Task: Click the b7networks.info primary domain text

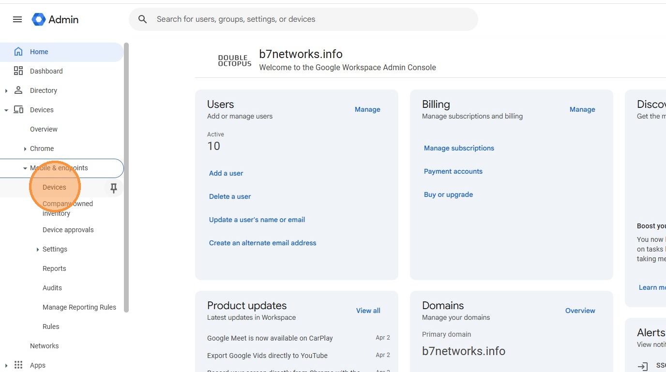Action: [464, 351]
